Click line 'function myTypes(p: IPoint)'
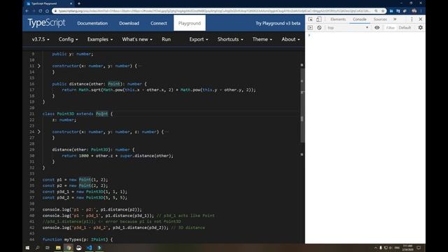The height and width of the screenshot is (252, 448). pos(78,239)
